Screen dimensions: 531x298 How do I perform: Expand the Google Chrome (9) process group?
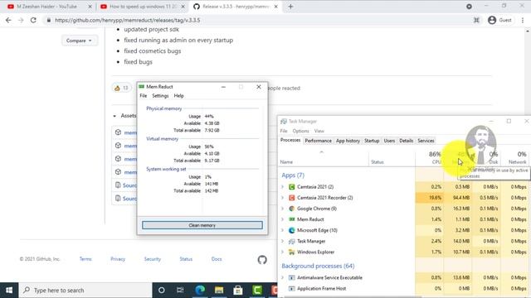click(282, 209)
